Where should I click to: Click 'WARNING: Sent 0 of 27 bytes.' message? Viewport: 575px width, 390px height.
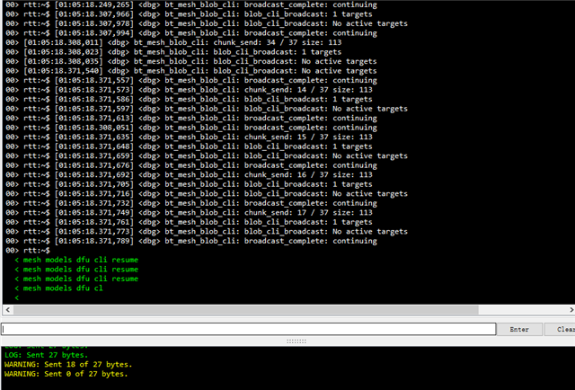click(66, 374)
